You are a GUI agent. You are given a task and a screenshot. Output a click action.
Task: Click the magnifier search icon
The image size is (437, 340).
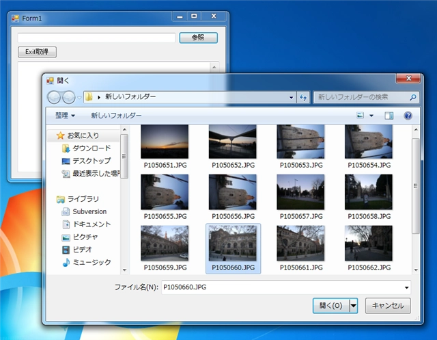pos(412,97)
